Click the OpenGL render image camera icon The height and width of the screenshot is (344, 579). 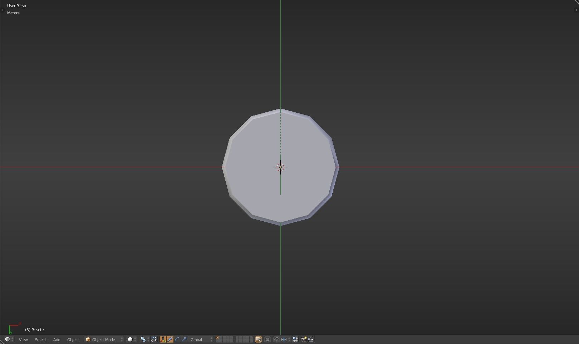(x=304, y=340)
